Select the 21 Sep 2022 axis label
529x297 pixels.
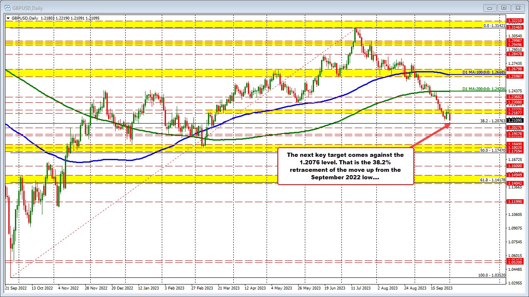point(16,287)
